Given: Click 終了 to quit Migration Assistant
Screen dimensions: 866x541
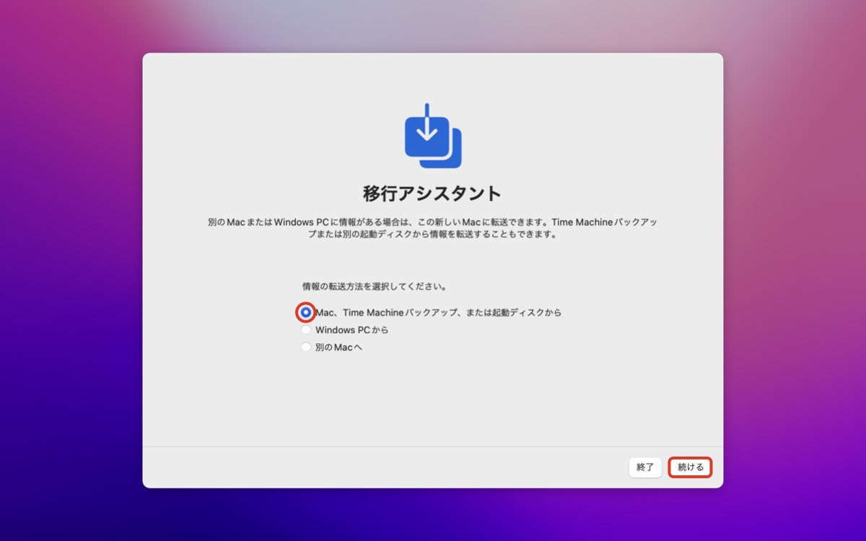Looking at the screenshot, I should point(645,467).
